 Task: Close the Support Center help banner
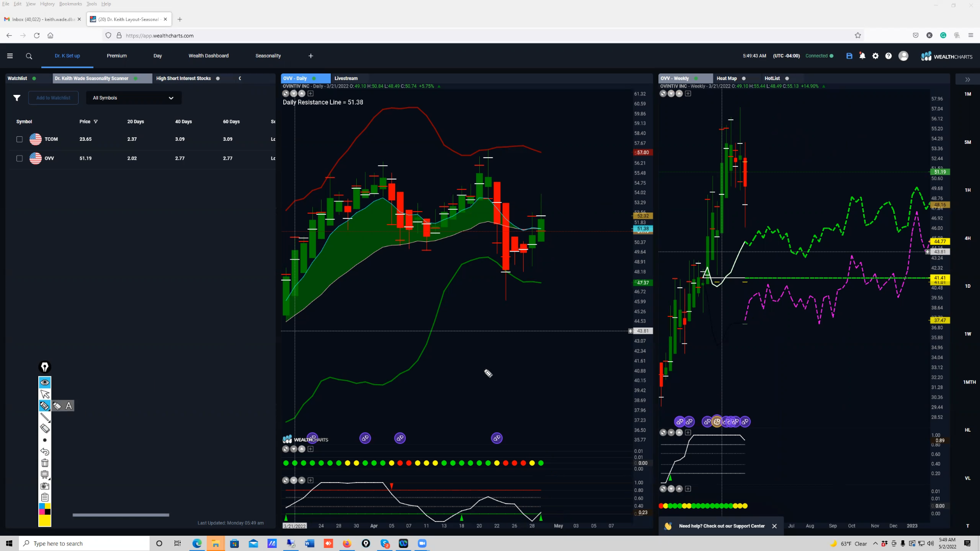point(774,526)
